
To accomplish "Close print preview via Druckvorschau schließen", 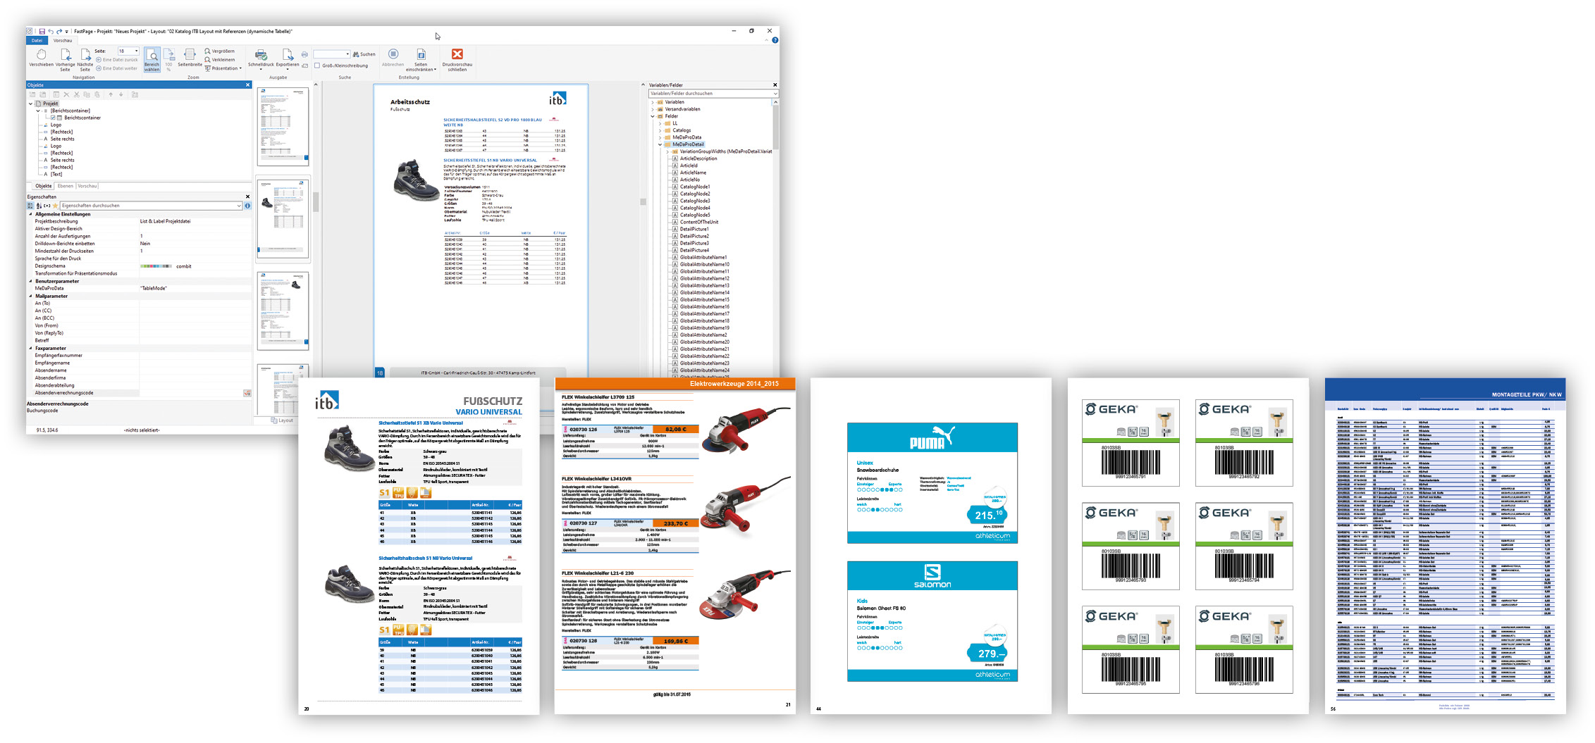I will (457, 60).
